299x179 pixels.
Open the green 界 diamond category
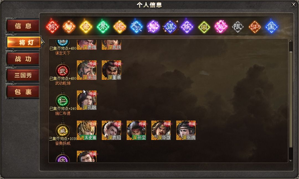coord(103,26)
